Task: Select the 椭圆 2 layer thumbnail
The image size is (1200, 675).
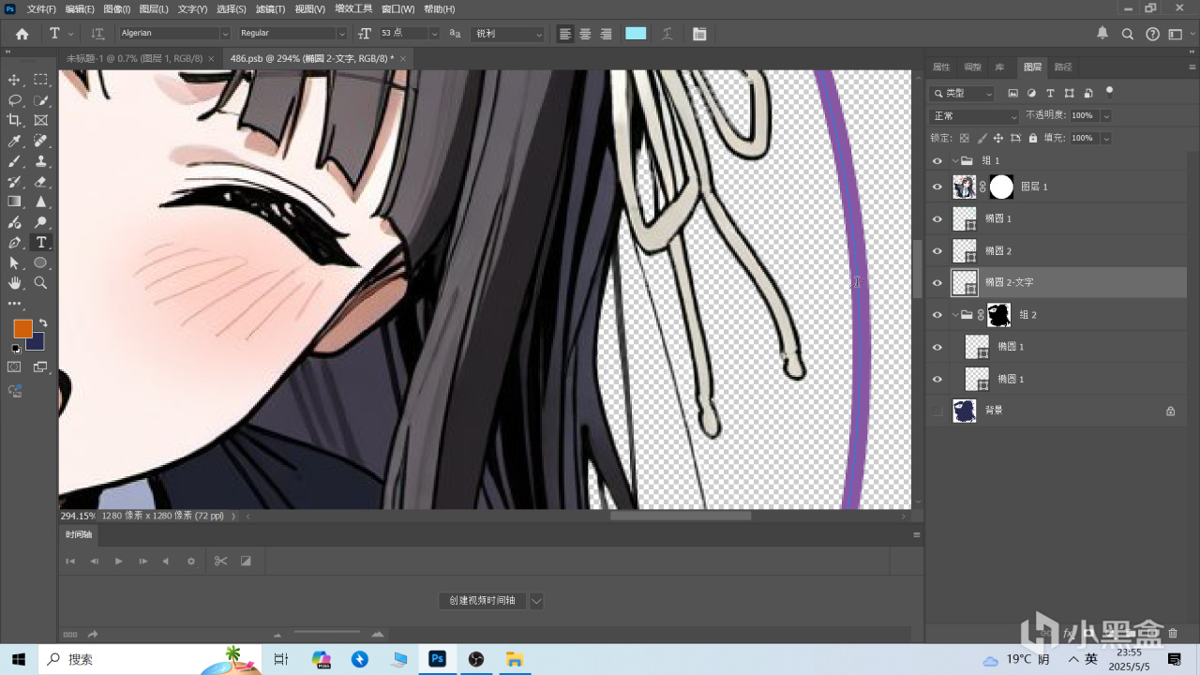Action: pyautogui.click(x=965, y=250)
